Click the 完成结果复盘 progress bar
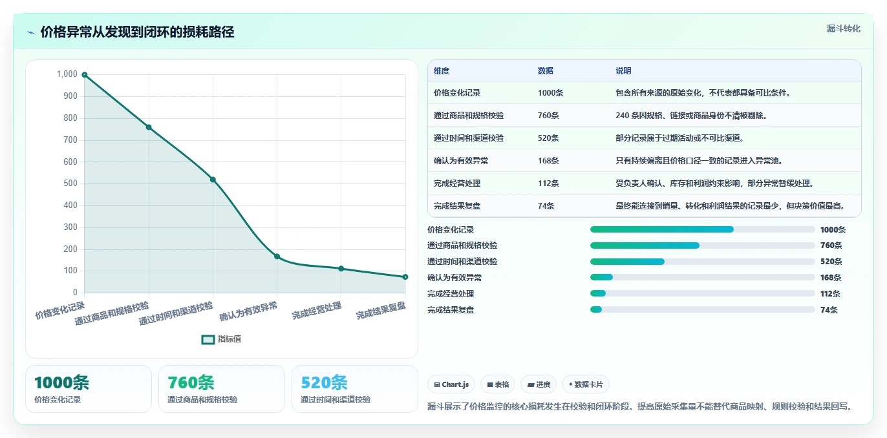 pyautogui.click(x=703, y=310)
